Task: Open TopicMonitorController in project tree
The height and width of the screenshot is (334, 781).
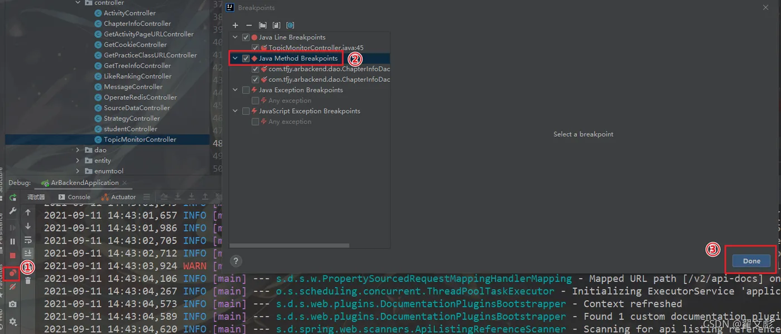Action: pos(140,140)
